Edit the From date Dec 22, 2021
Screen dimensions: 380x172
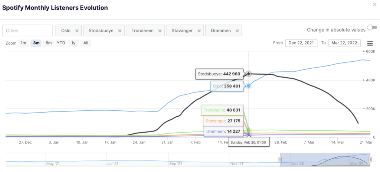pos(301,43)
